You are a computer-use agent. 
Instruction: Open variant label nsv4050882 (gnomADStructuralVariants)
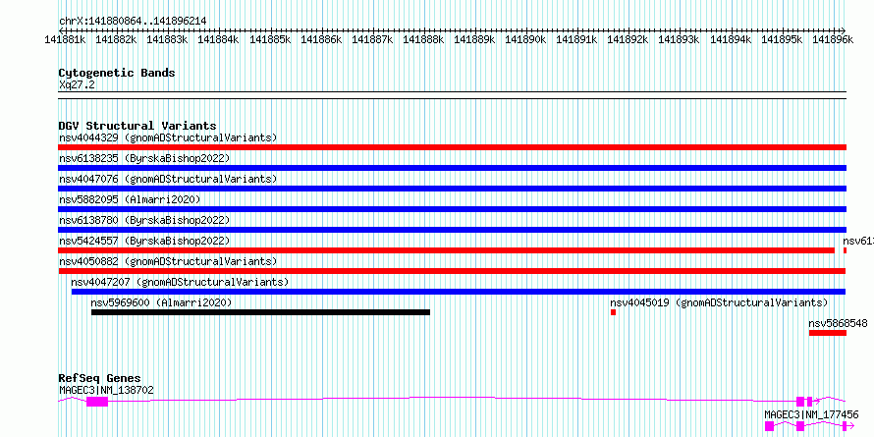coord(168,261)
